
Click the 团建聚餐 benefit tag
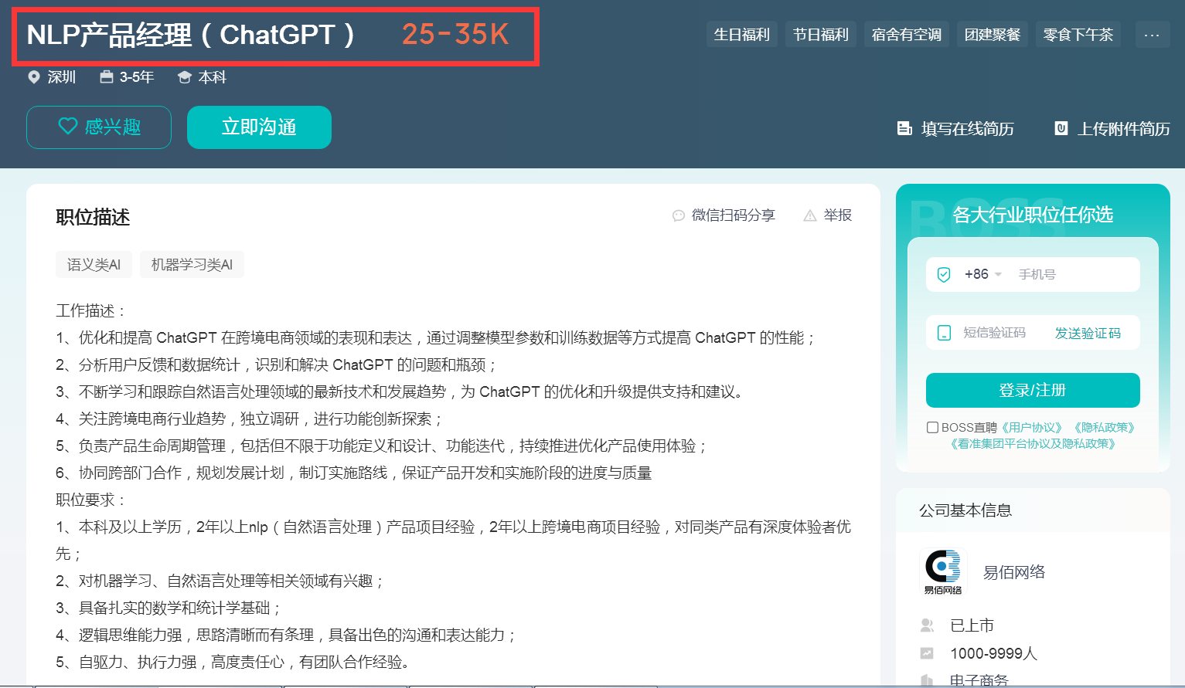coord(993,35)
